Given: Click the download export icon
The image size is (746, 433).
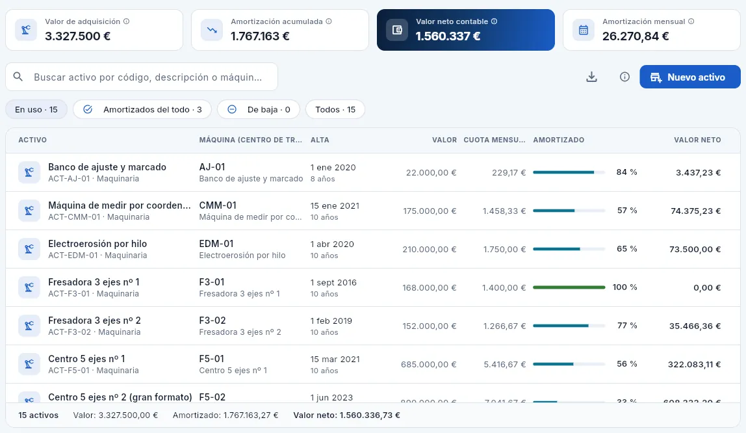Looking at the screenshot, I should [591, 77].
